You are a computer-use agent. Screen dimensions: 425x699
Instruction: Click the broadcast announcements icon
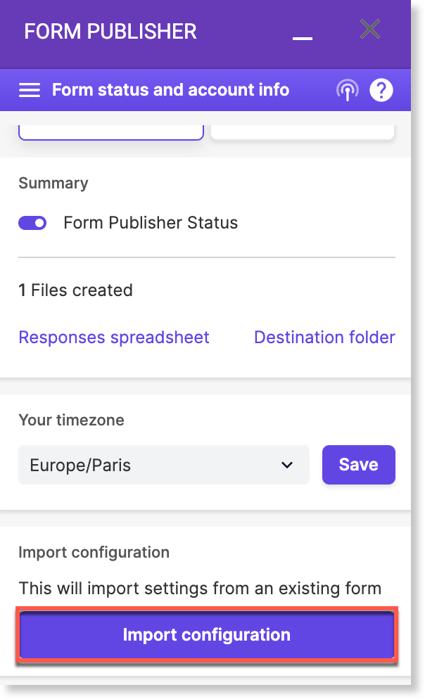pos(348,90)
